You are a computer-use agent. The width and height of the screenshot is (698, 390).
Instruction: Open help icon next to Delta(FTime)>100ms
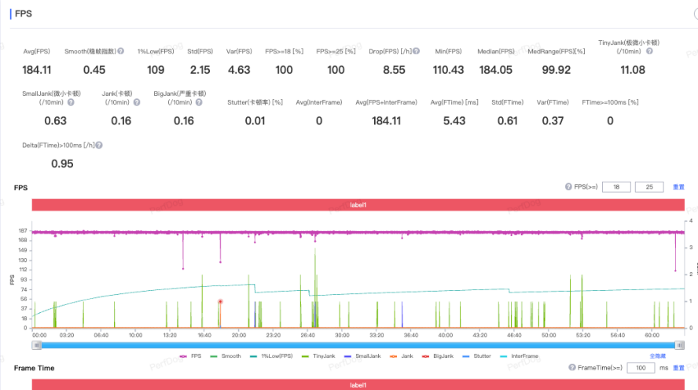click(99, 145)
